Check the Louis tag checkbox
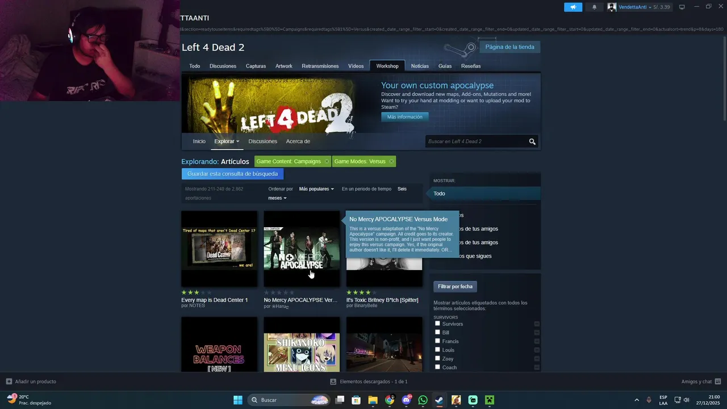This screenshot has height=409, width=727. [437, 349]
